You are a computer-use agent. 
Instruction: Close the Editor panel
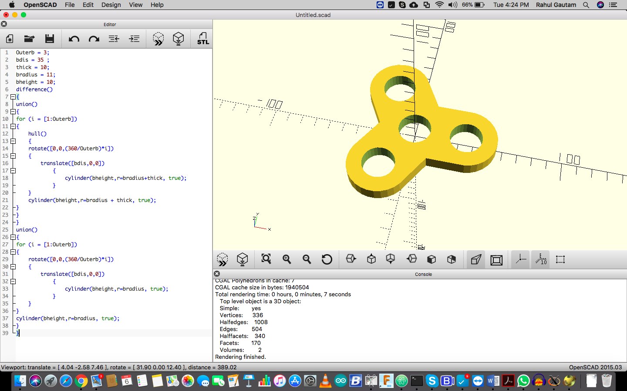(x=4, y=24)
